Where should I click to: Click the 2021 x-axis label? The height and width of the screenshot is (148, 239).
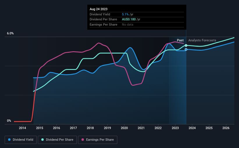click(x=141, y=128)
